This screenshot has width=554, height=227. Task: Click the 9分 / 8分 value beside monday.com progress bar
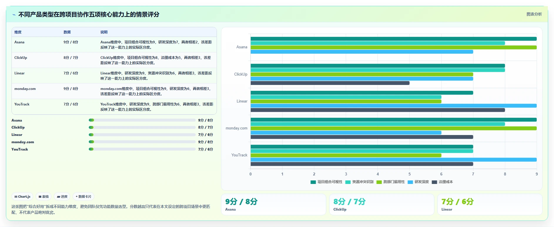click(205, 142)
